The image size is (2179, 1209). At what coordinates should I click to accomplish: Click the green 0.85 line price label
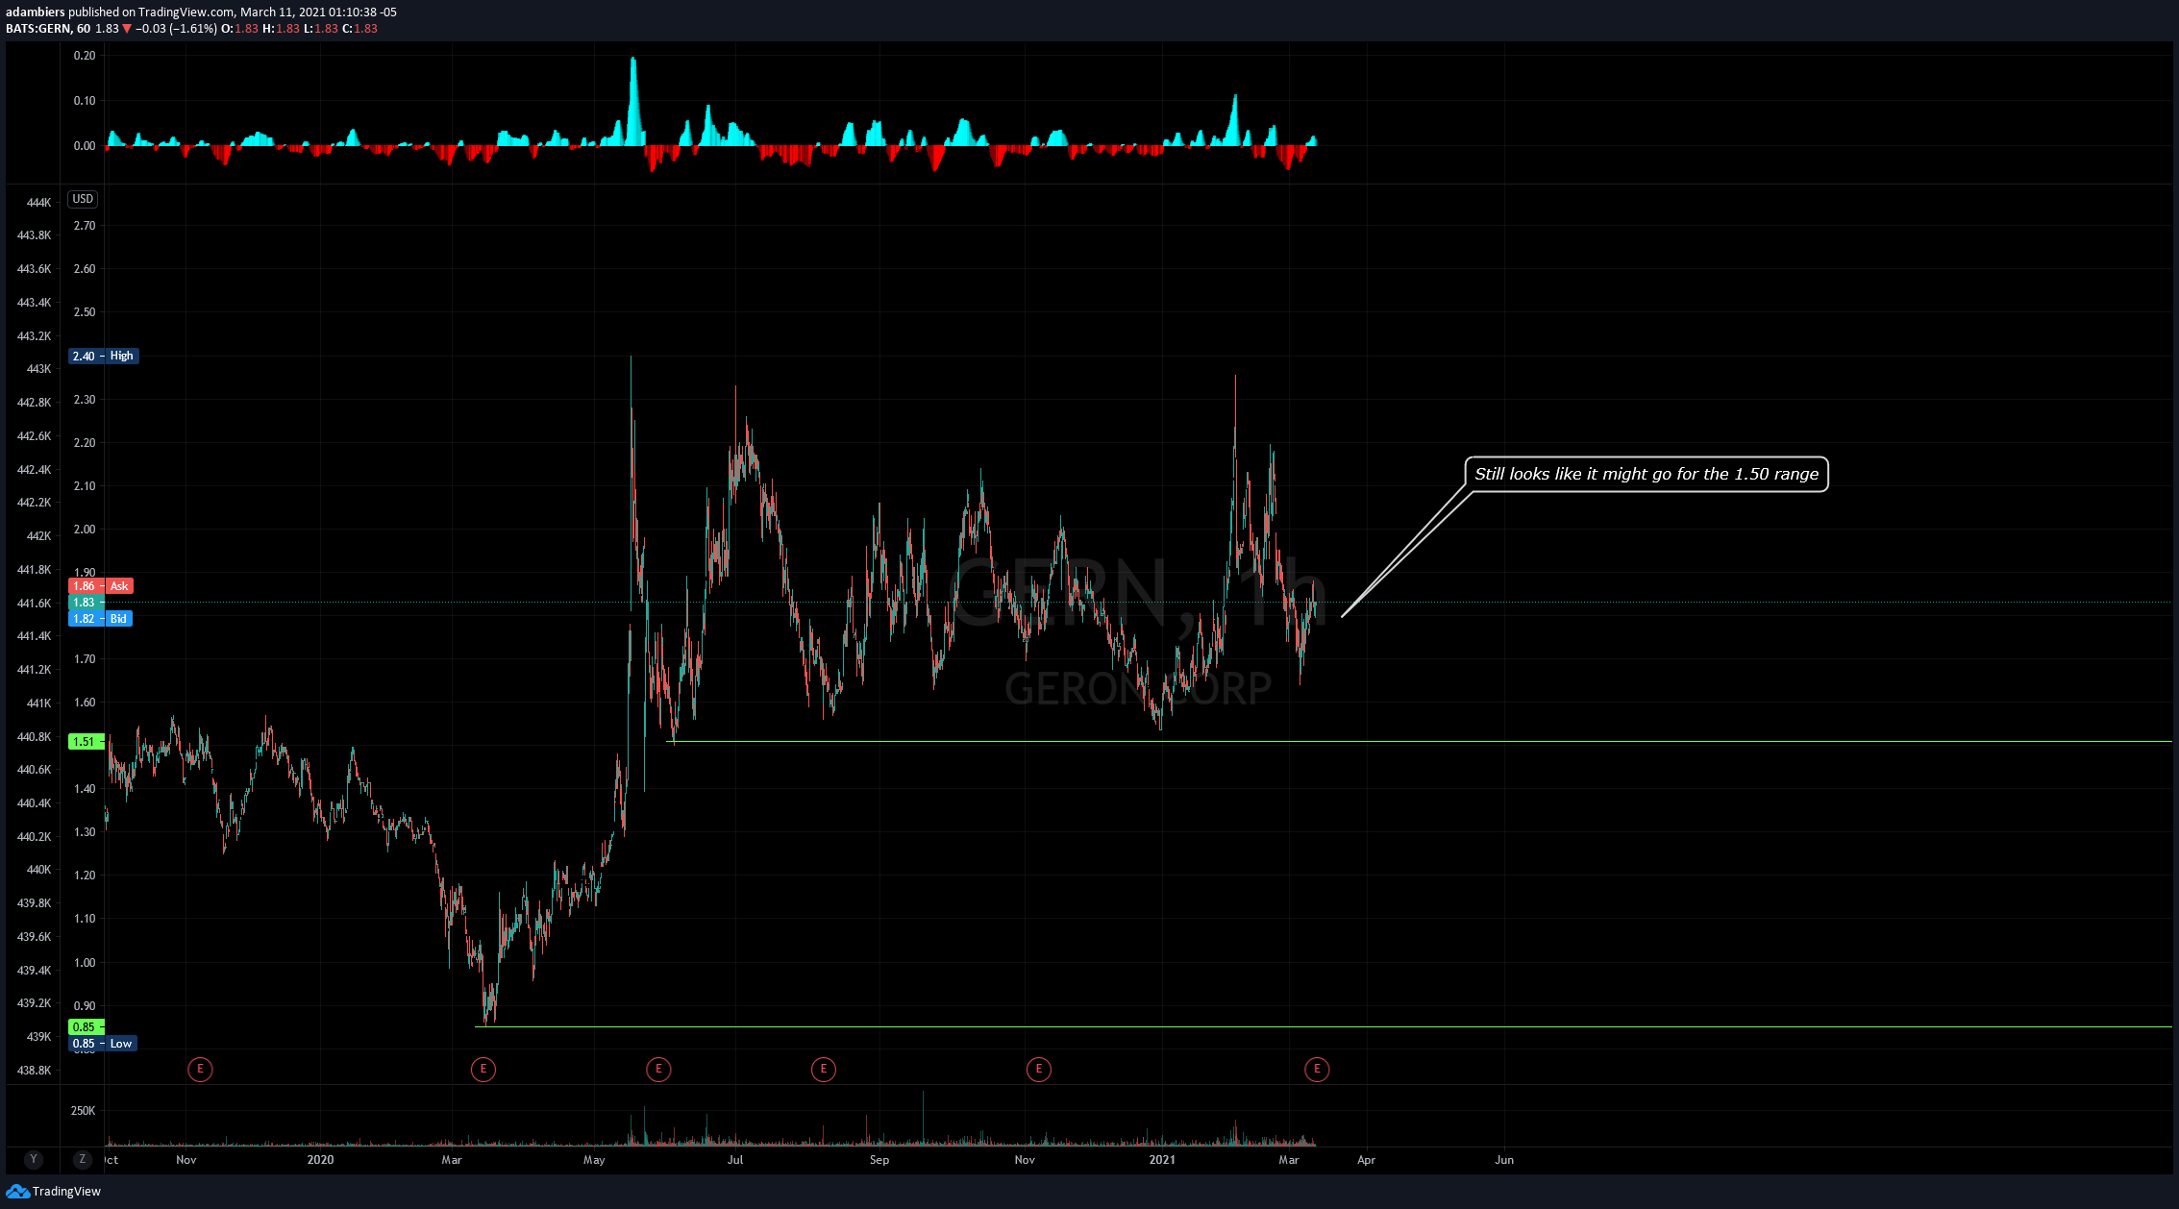pos(87,1027)
